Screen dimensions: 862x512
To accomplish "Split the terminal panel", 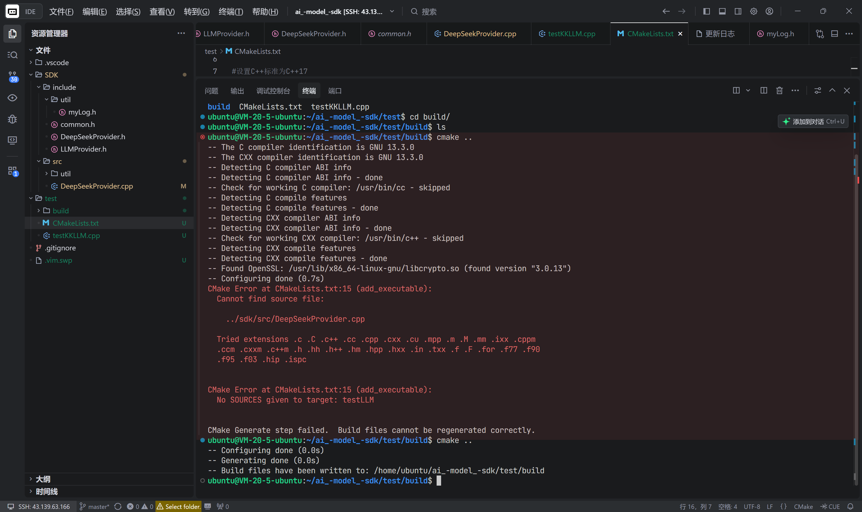I will tap(764, 90).
